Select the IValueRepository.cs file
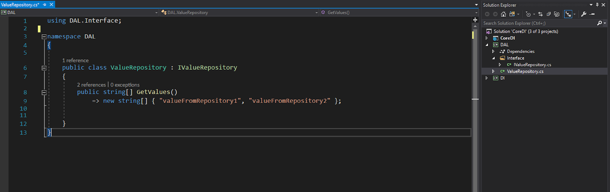This screenshot has height=192, width=610. tap(532, 65)
